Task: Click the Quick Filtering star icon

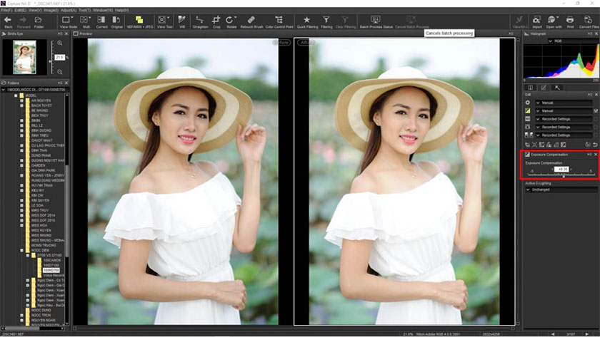Action: [x=307, y=20]
